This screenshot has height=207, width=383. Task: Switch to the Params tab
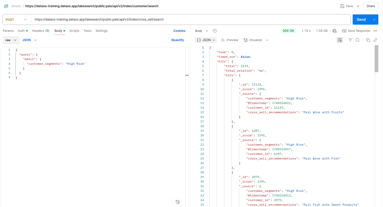click(x=8, y=31)
